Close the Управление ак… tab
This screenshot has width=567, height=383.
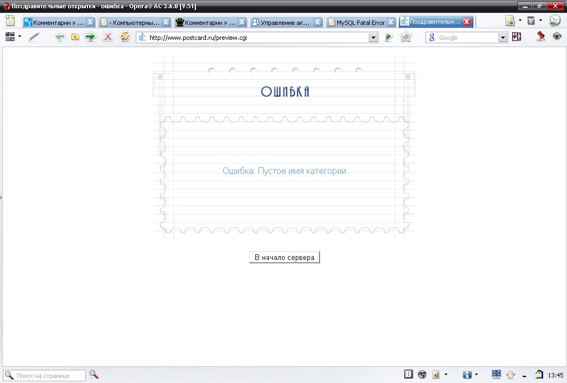[317, 22]
